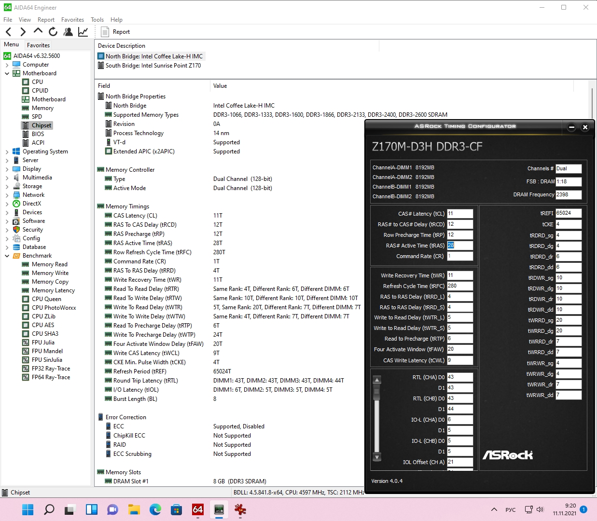Select the FPU Julia benchmark
Viewport: 597px width, 521px height.
(x=43, y=343)
